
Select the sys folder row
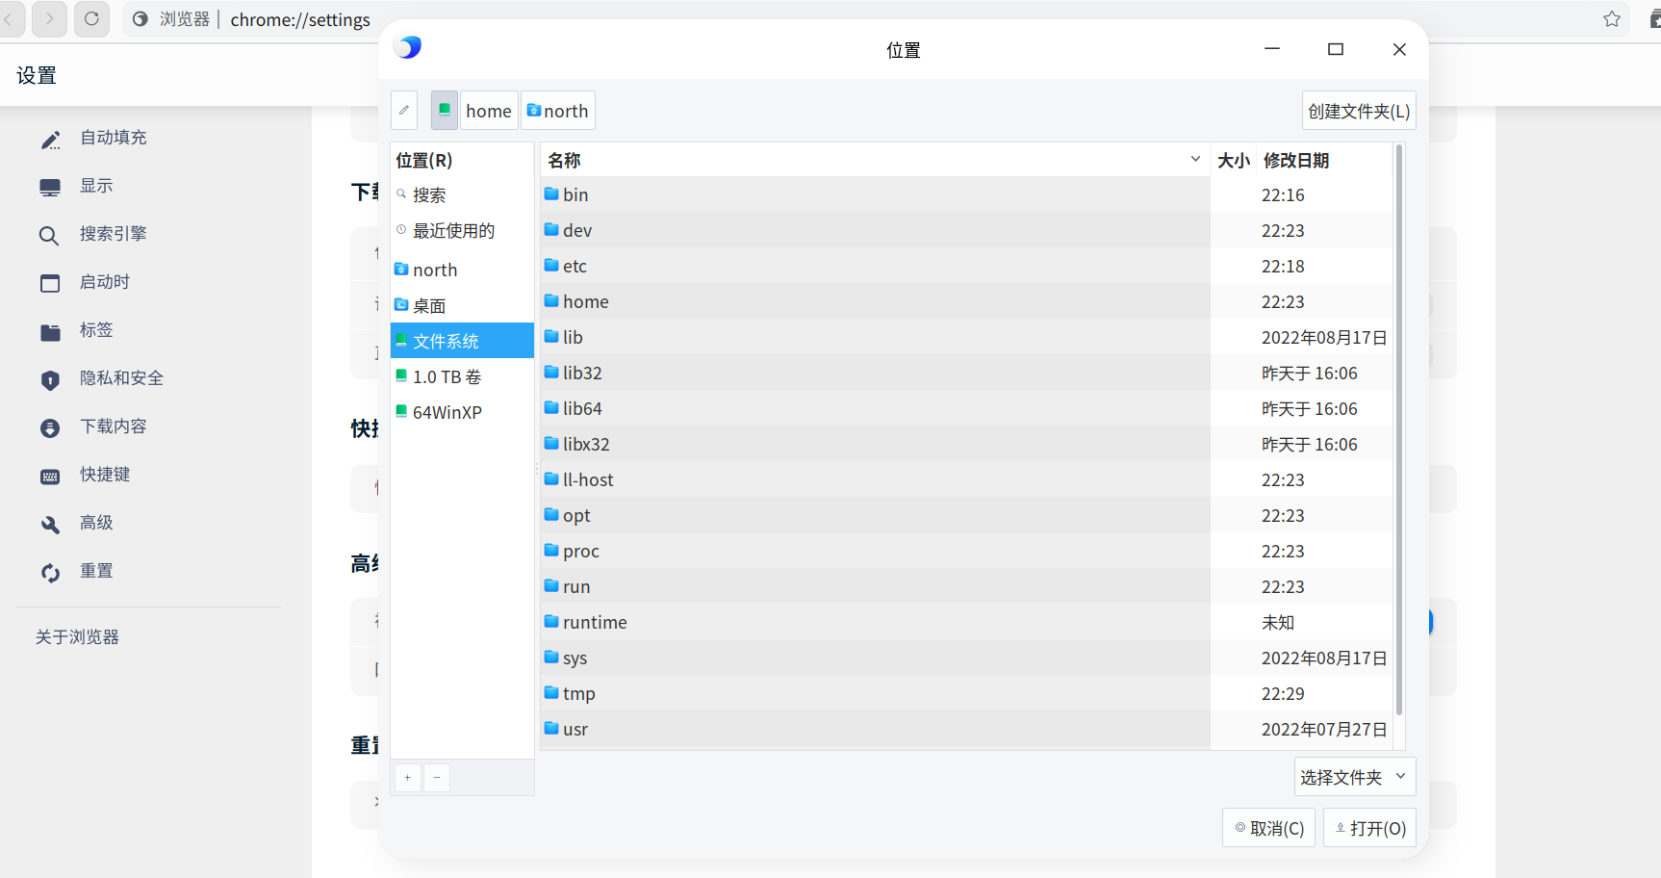coord(967,658)
